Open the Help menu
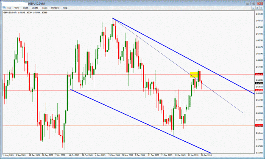265x159 pixels. click(x=65, y=8)
